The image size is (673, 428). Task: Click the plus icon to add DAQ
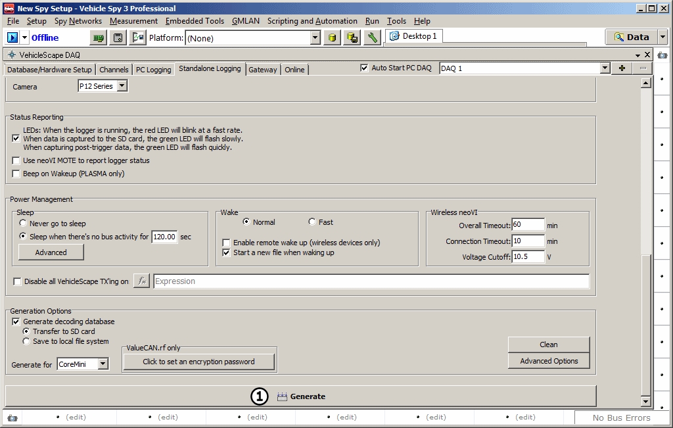(622, 68)
